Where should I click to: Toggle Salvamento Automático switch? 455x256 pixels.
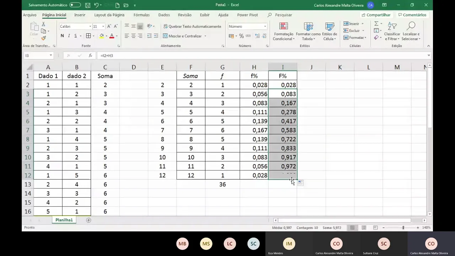click(75, 5)
